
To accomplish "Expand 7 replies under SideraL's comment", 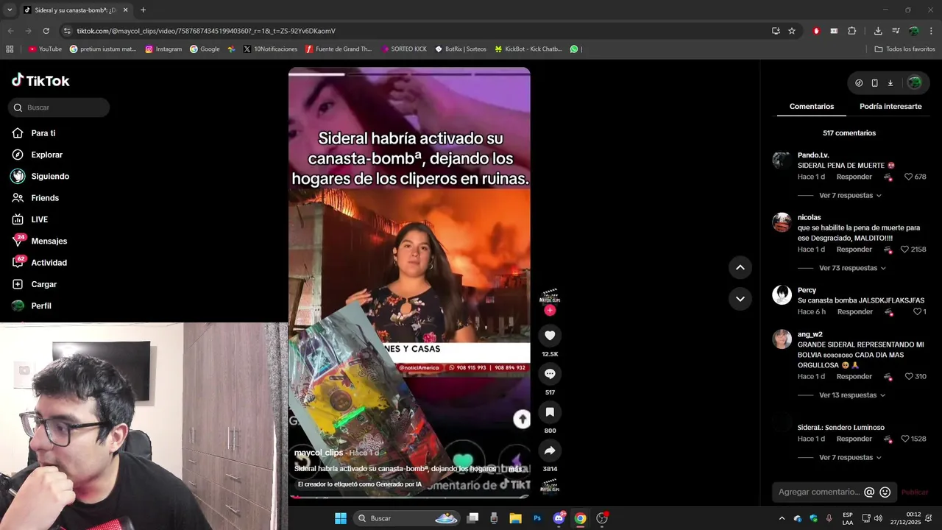I will (850, 458).
